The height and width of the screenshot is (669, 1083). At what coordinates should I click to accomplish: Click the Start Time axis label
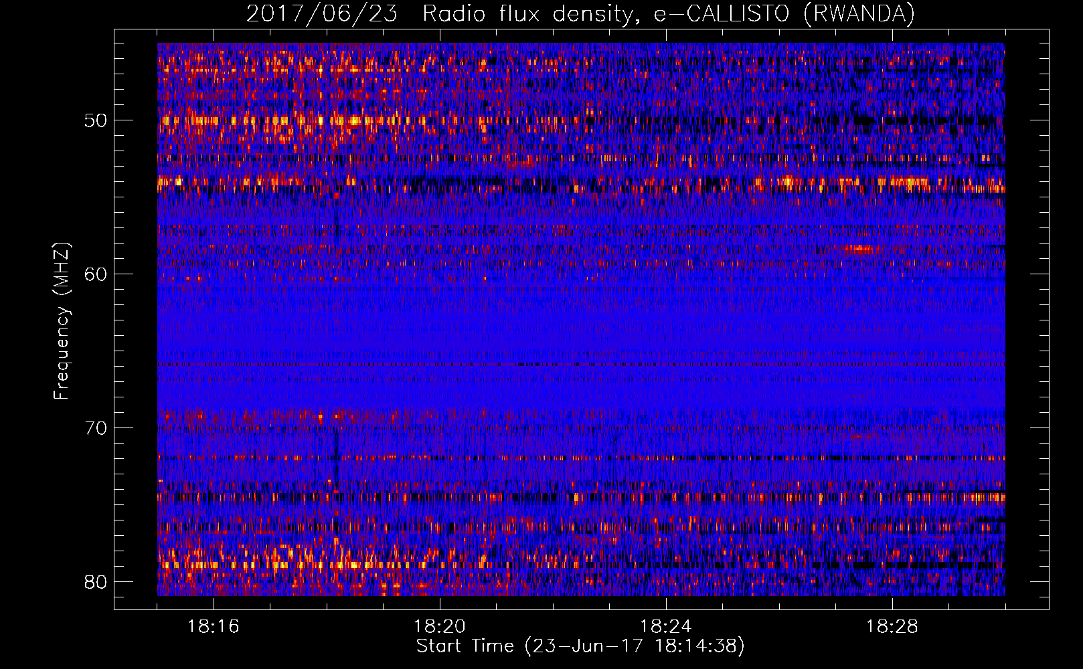coord(580,646)
